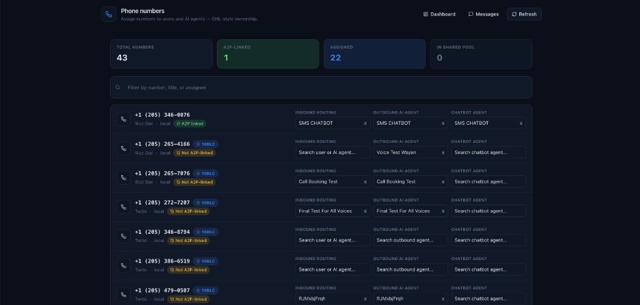640x305 pixels.
Task: Click phone icon for +1 (205) 386-6519
Action: [x=124, y=266]
